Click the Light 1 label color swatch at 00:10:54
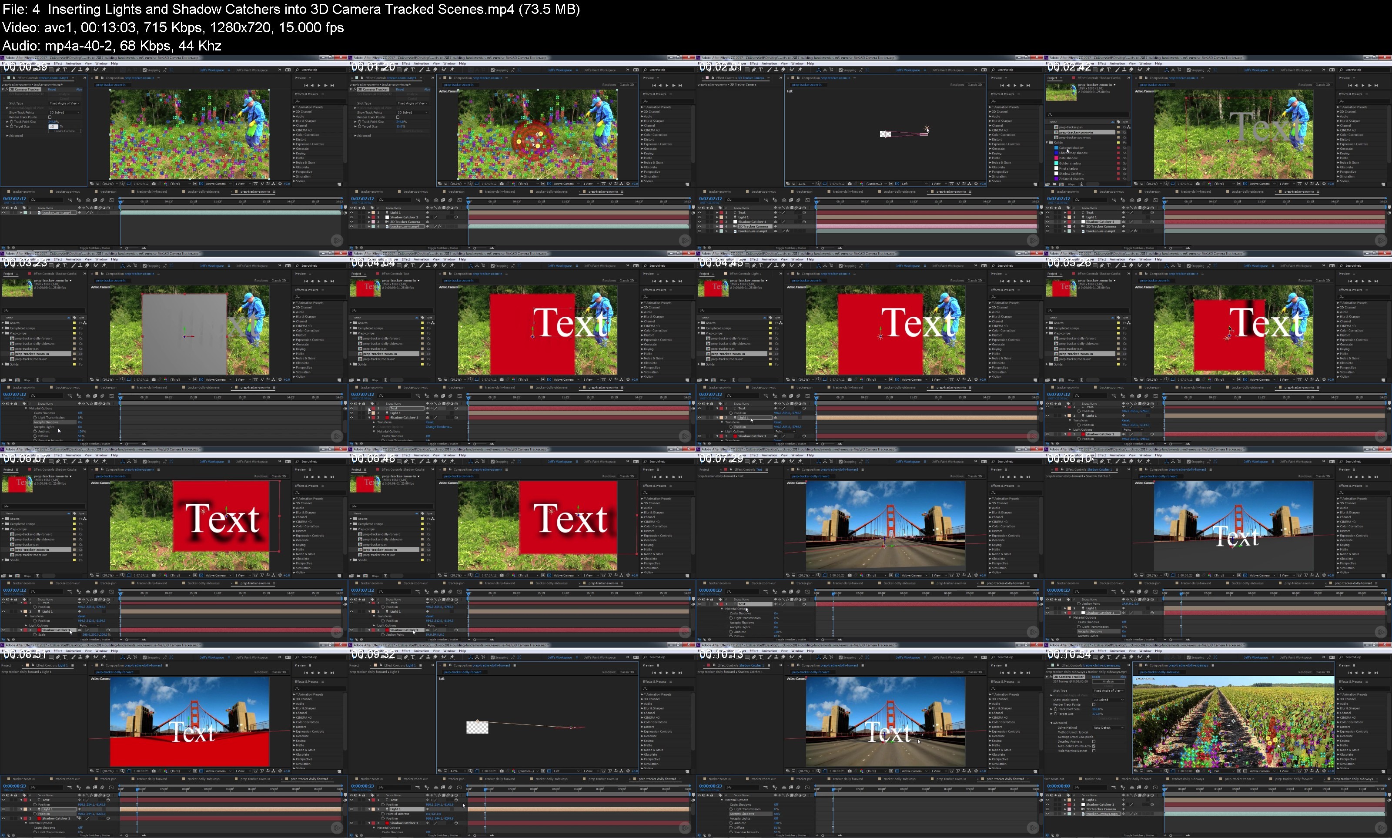 pos(1070,800)
